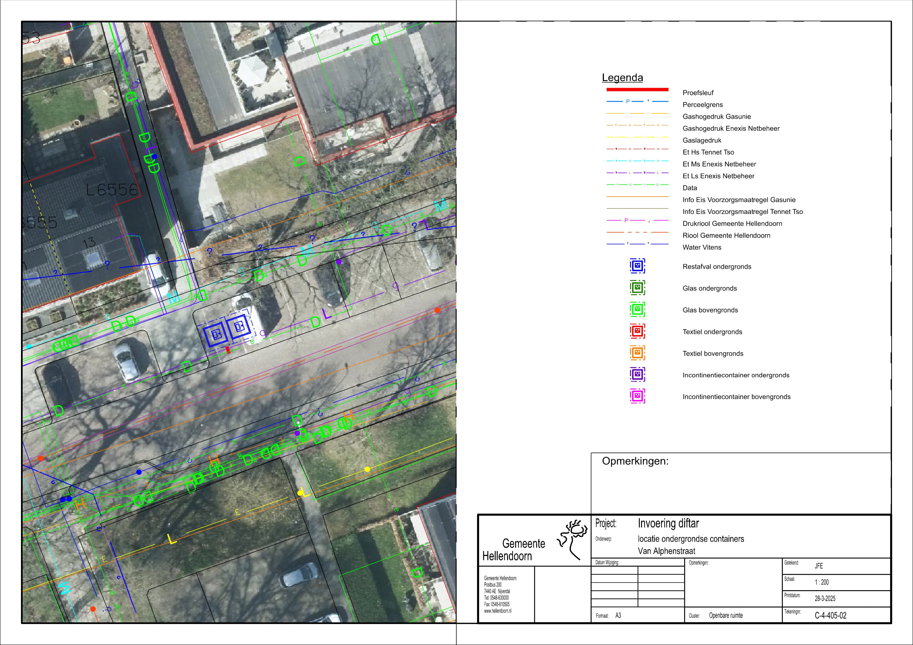The image size is (913, 645).
Task: Click the purple Incontinentiecontainer ondergronds icon
Action: coord(637,374)
